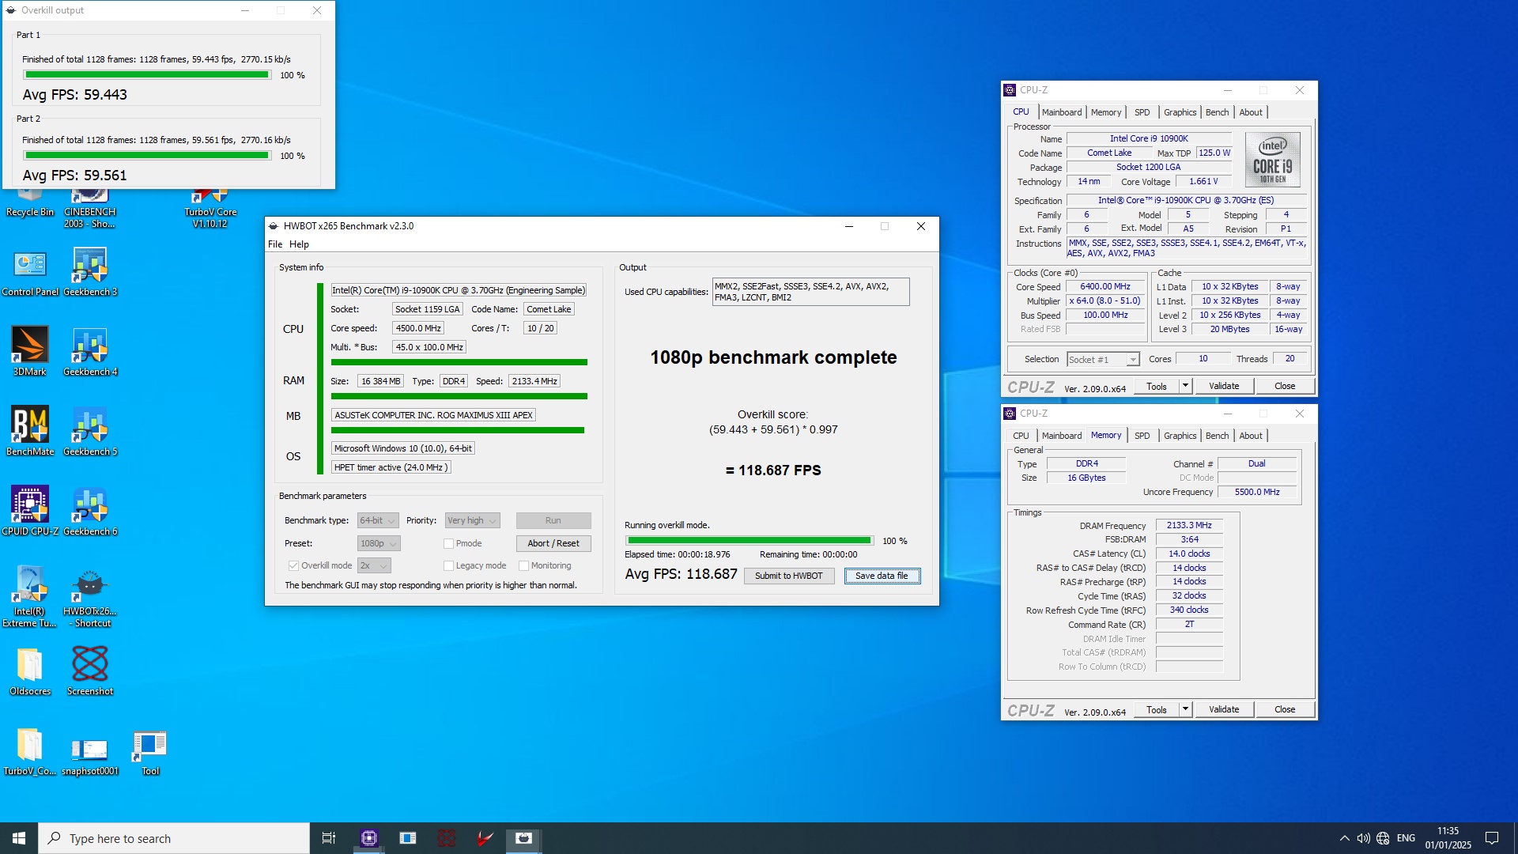Click ENG language indicator in tray
1518x854 pixels.
tap(1406, 838)
